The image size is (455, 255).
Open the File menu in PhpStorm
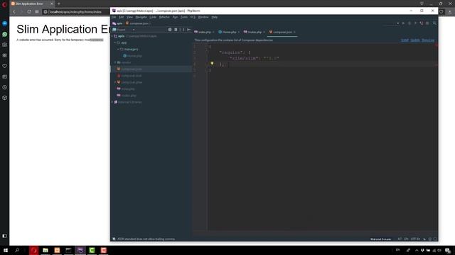[114, 17]
